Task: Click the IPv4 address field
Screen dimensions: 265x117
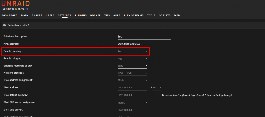Action: tap(133, 88)
